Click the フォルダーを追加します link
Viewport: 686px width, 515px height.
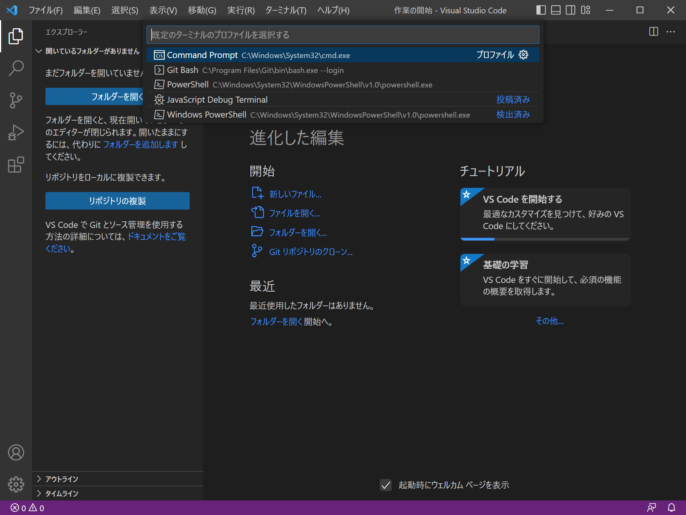(140, 144)
